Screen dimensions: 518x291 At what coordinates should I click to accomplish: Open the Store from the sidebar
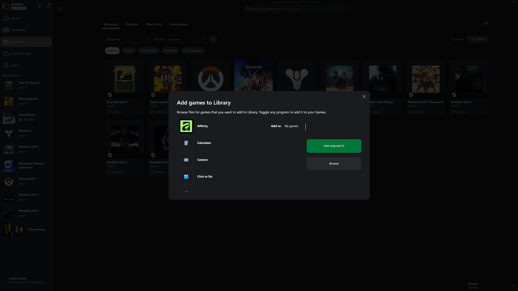point(15,65)
